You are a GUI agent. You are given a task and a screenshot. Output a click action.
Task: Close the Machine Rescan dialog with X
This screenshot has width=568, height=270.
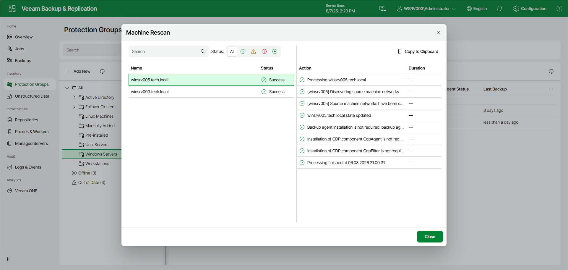click(x=438, y=33)
